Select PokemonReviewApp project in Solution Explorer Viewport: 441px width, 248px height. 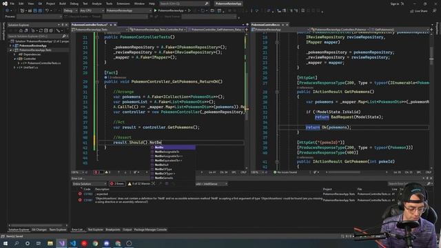click(33, 45)
